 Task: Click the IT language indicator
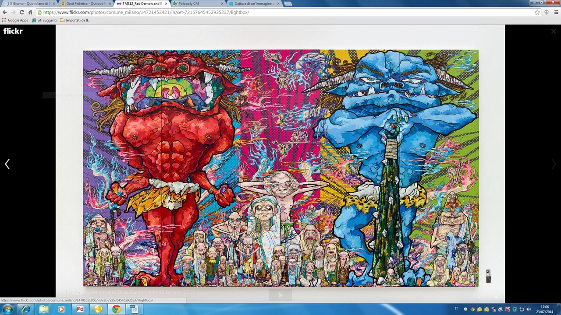click(x=456, y=309)
